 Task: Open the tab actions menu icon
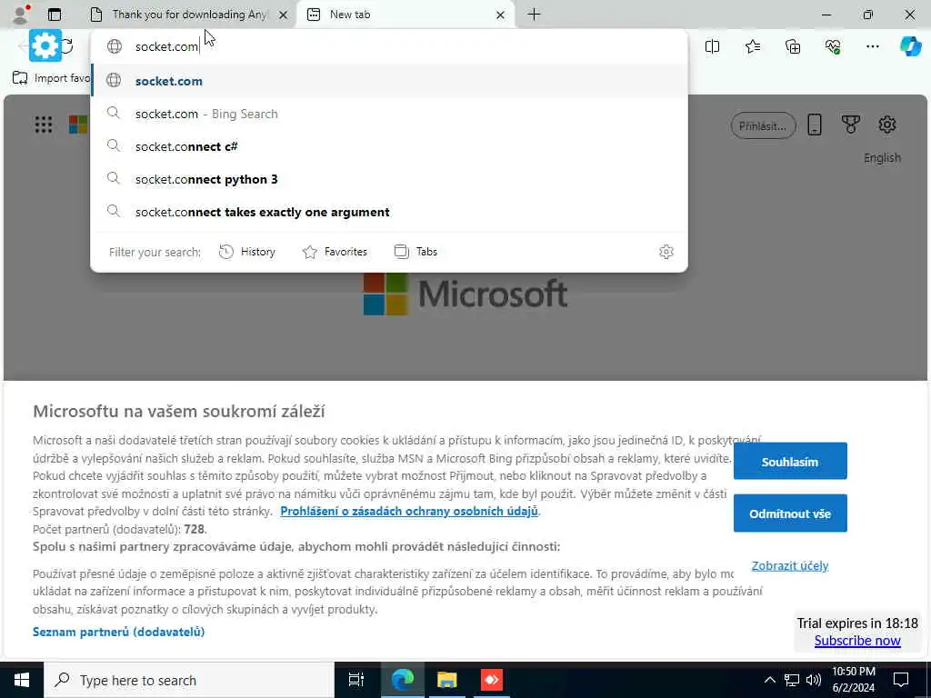click(x=54, y=15)
